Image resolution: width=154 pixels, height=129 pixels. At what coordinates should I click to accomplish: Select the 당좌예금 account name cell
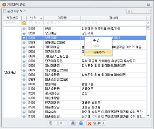[62, 33]
